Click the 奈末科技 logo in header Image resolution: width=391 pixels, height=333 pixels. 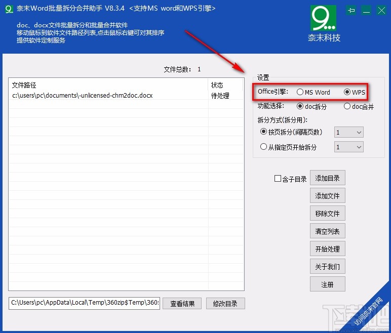(x=324, y=24)
